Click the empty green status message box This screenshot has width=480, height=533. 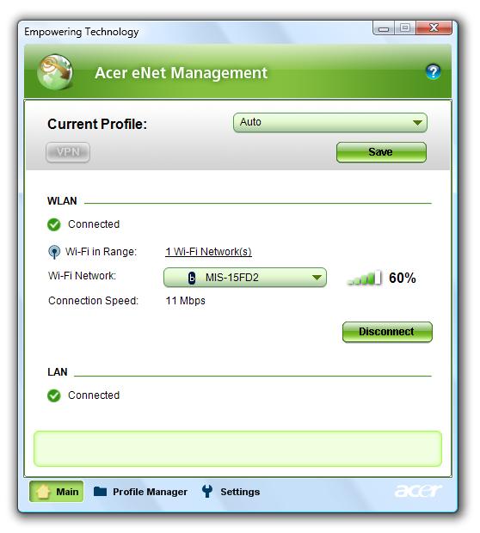(x=237, y=449)
